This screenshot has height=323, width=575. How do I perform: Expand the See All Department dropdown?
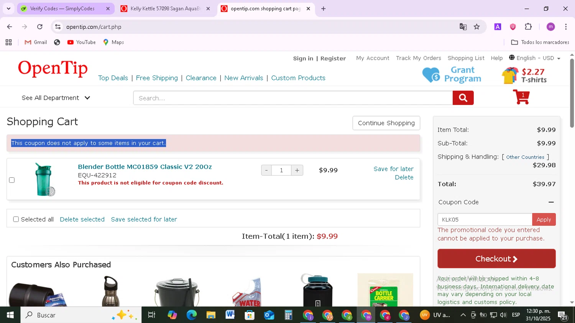(x=56, y=98)
